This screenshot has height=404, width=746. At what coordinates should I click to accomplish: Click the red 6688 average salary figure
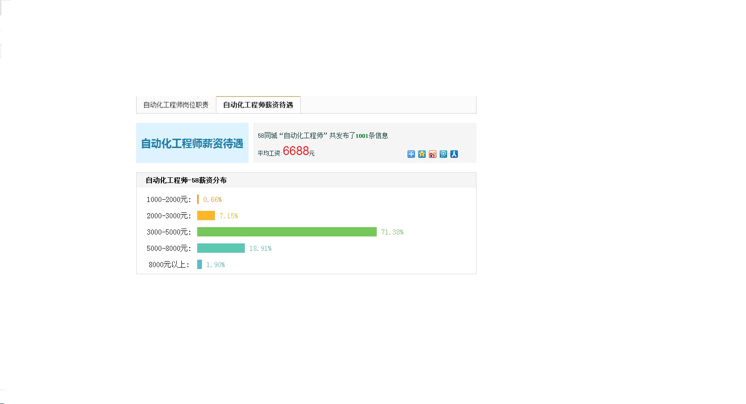(x=296, y=151)
